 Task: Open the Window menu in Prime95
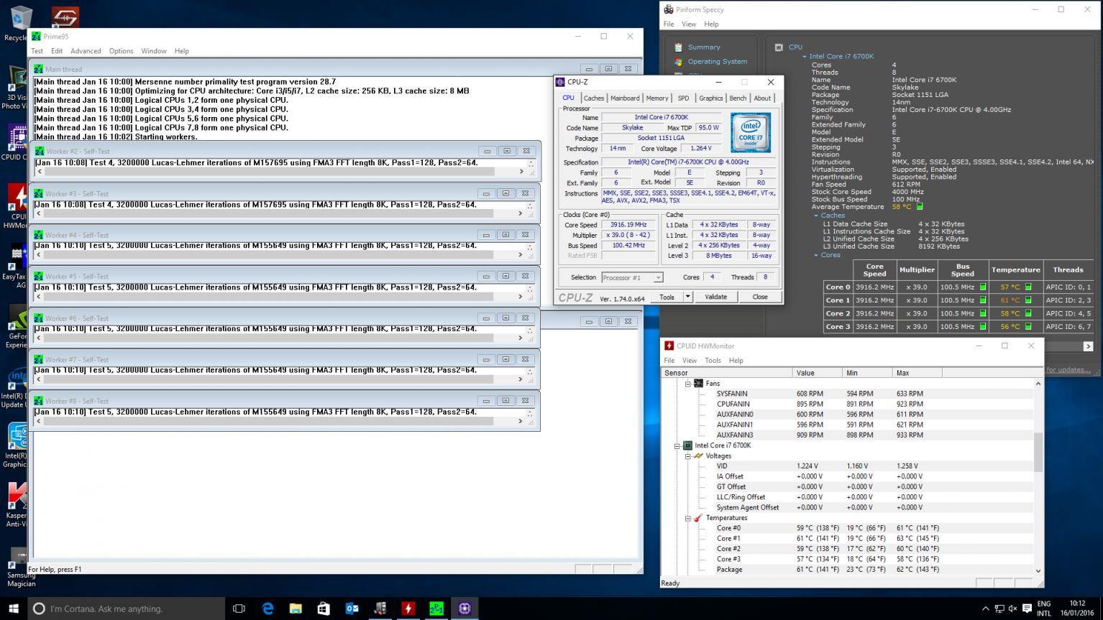pos(154,51)
